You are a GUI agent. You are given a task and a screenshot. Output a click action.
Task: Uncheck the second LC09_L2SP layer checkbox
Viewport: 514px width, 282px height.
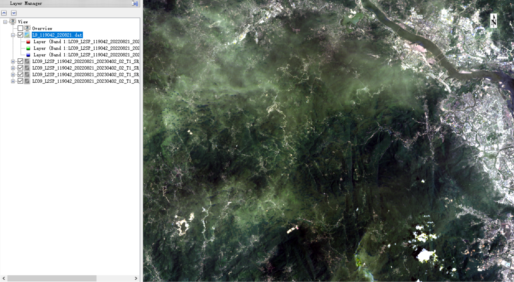[x=20, y=68]
